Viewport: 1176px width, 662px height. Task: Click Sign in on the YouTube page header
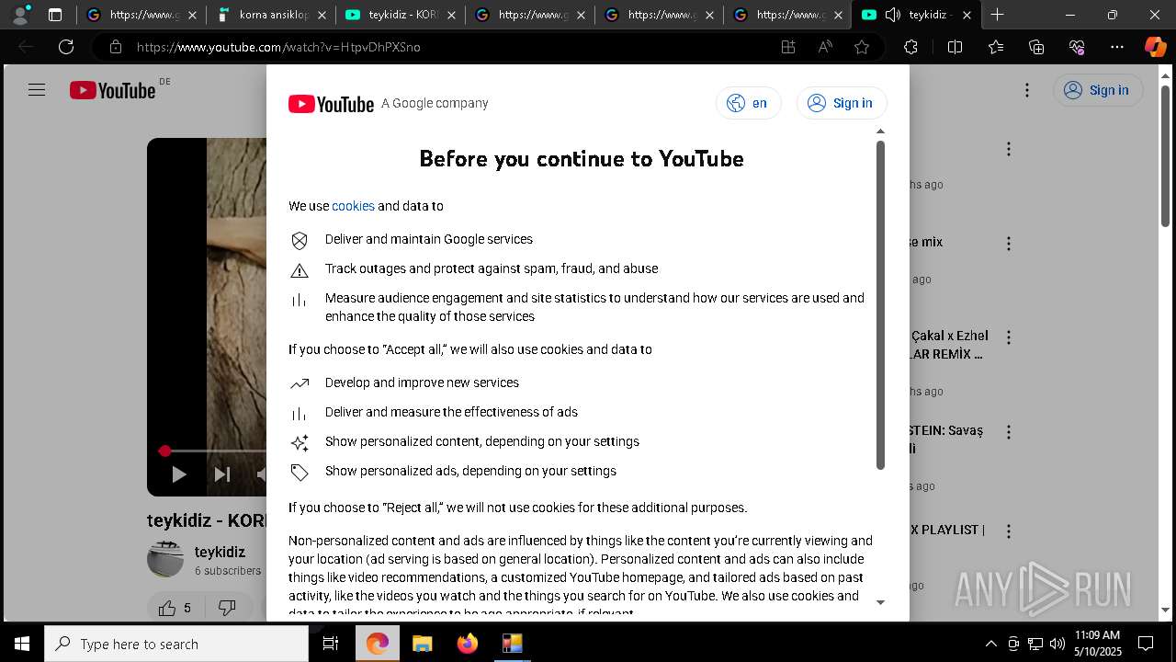pyautogui.click(x=1097, y=90)
